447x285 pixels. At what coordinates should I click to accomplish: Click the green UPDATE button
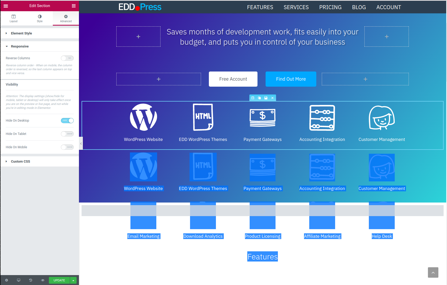(59, 280)
